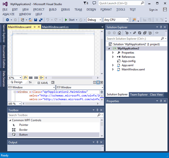Screen dimensions: 169x158
Task: Switch to the Team Explorer tab
Action: [x=139, y=94]
